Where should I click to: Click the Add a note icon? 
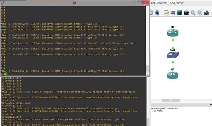click(x=166, y=13)
